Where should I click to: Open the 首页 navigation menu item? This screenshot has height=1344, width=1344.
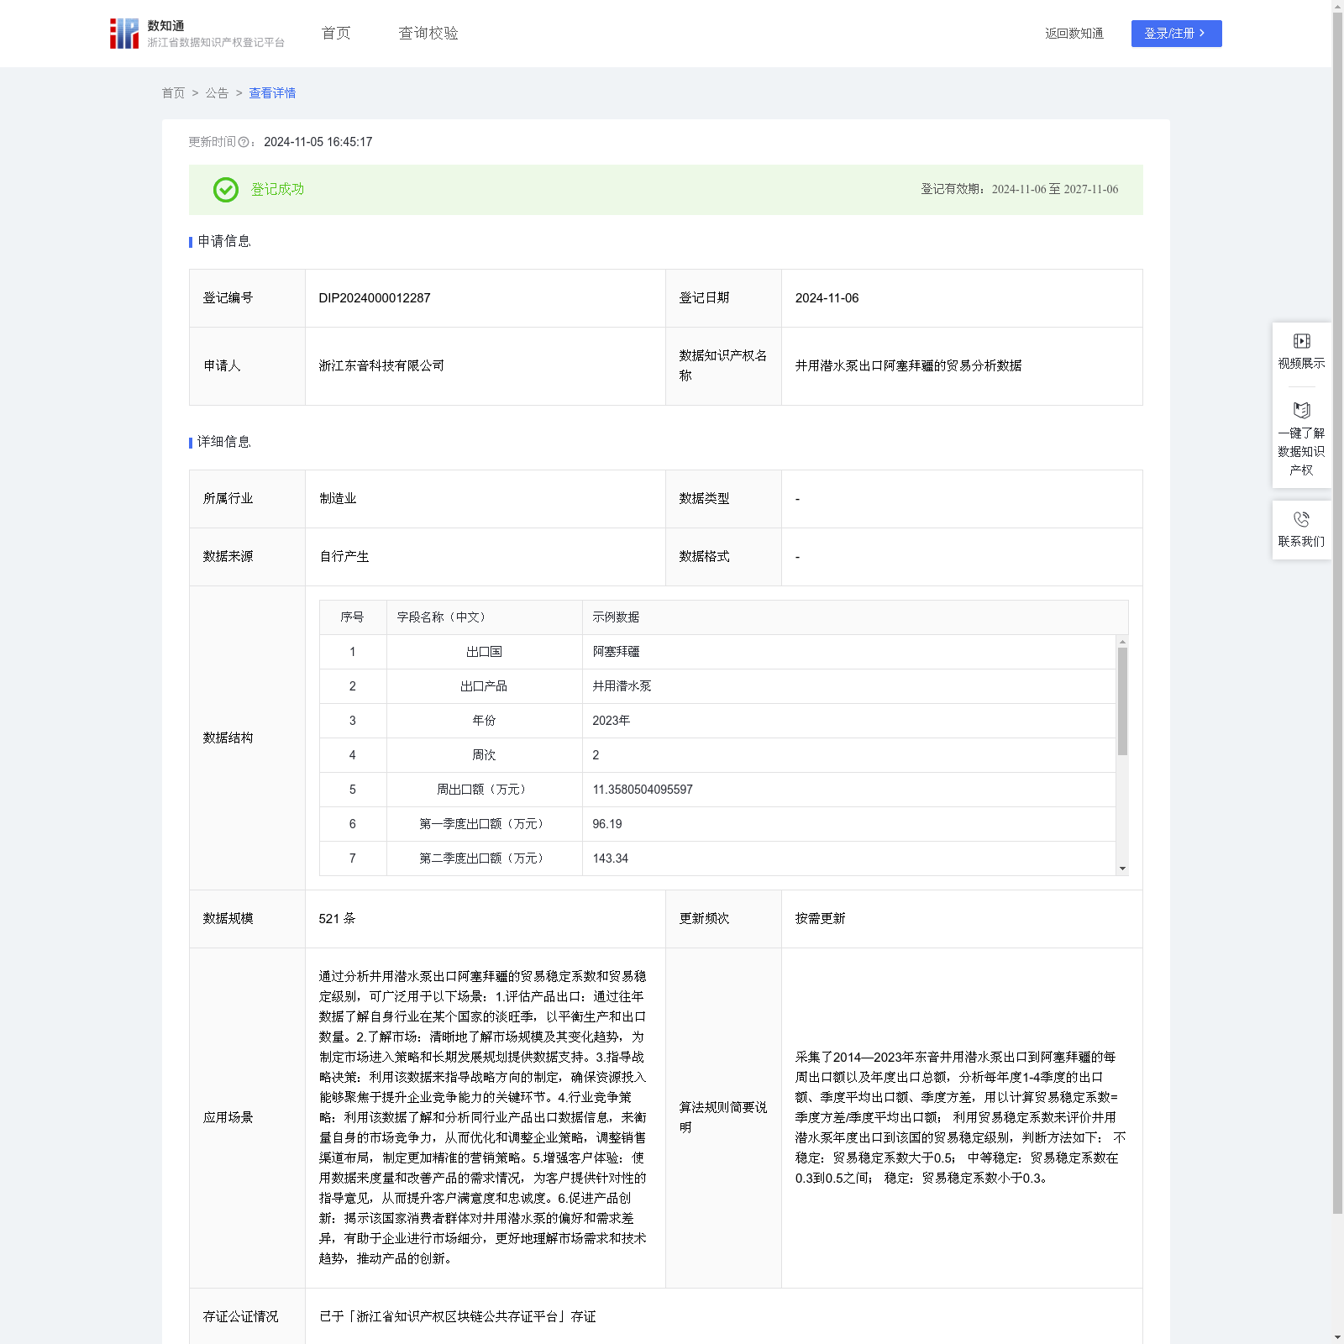coord(335,34)
